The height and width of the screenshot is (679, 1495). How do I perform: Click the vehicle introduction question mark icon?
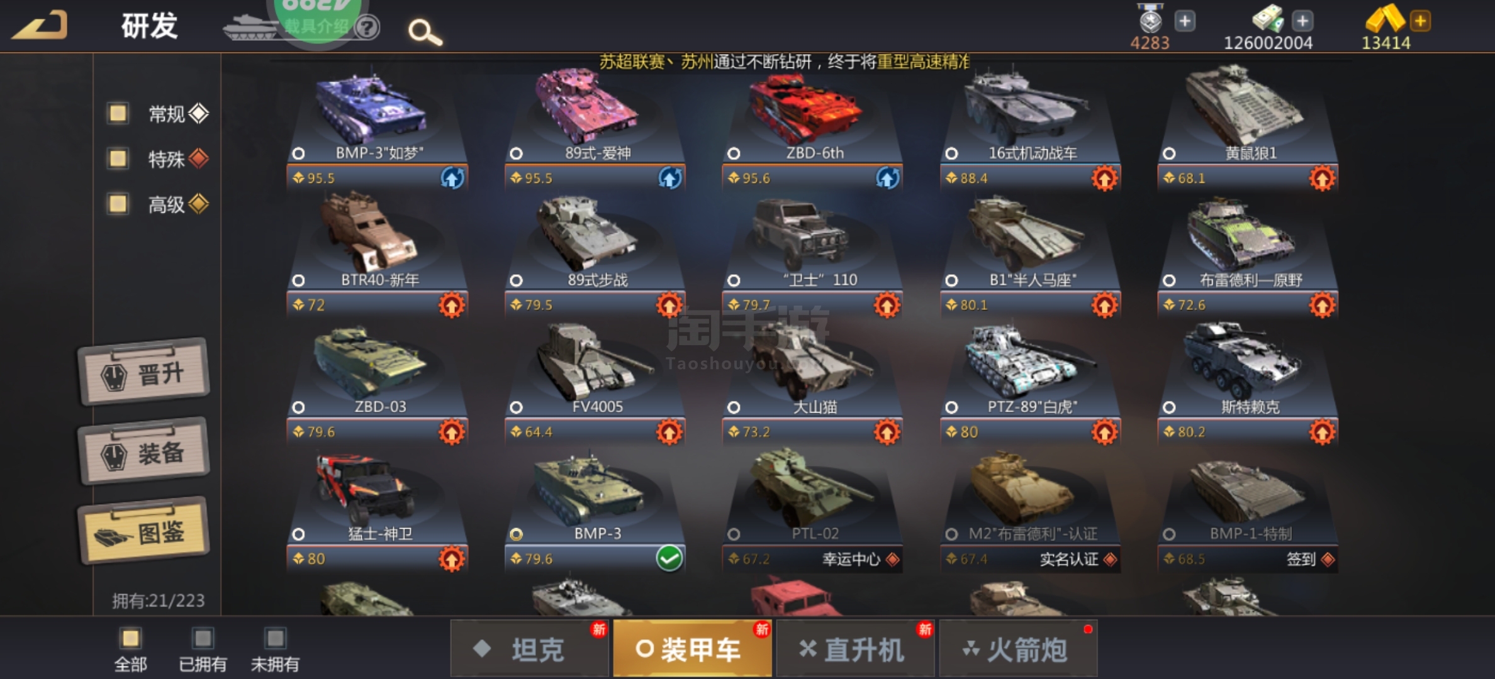[367, 27]
